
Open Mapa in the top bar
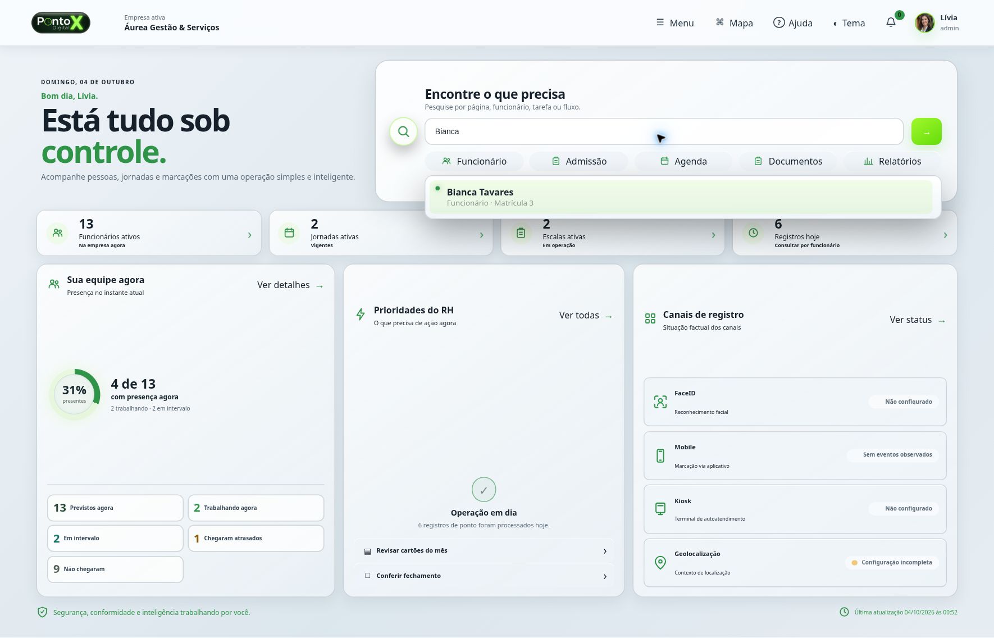(734, 23)
